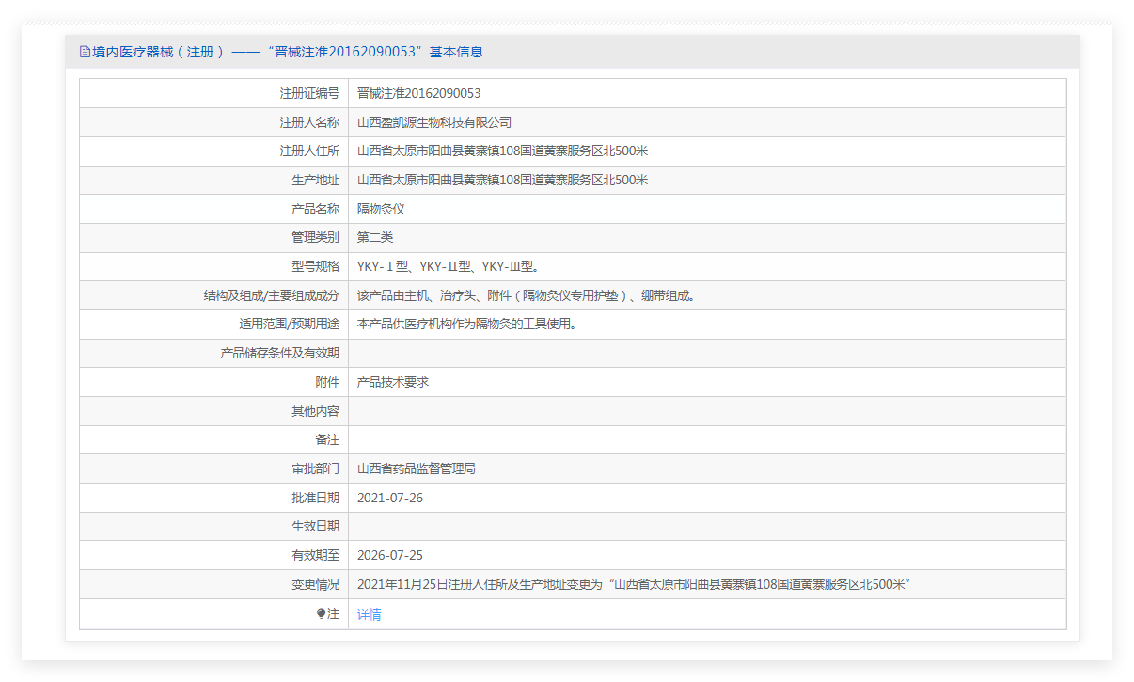The image size is (1134, 682).
Task: Click the 生效日期 label
Action: pyautogui.click(x=316, y=526)
